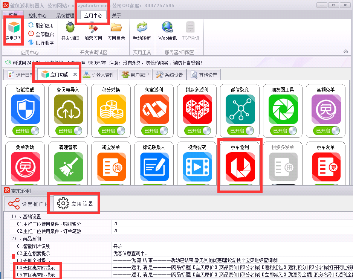This screenshot has height=279, width=353.
Task: Toggle 淘宝返利 已开启 switch
Action: (155, 131)
